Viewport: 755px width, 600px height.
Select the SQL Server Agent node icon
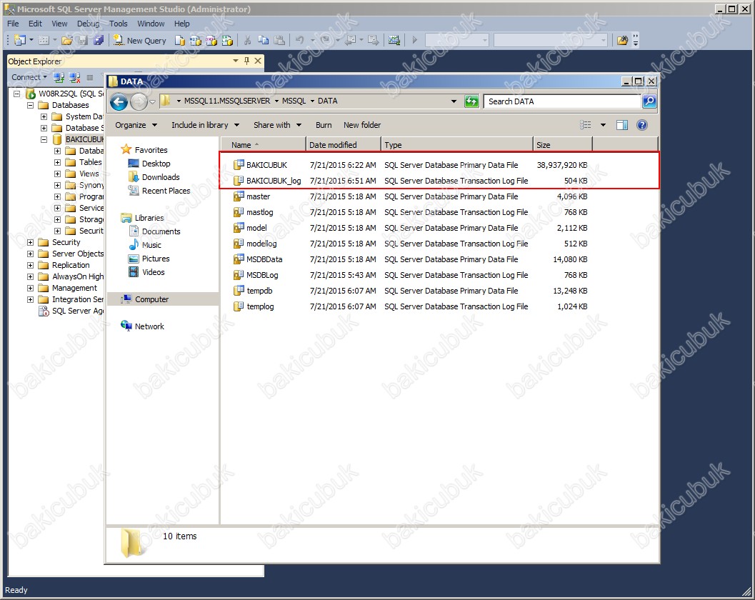44,311
